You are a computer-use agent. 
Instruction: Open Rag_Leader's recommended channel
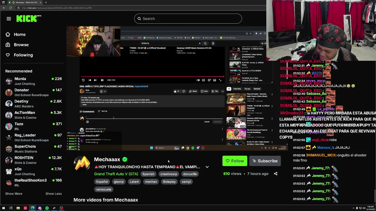click(x=33, y=137)
